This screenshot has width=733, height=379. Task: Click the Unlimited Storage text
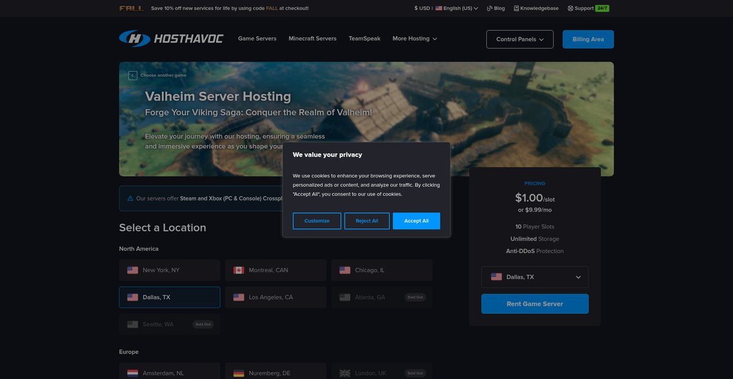coord(535,239)
